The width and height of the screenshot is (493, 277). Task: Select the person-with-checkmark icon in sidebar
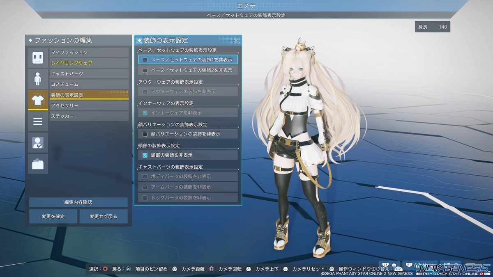pos(38,143)
